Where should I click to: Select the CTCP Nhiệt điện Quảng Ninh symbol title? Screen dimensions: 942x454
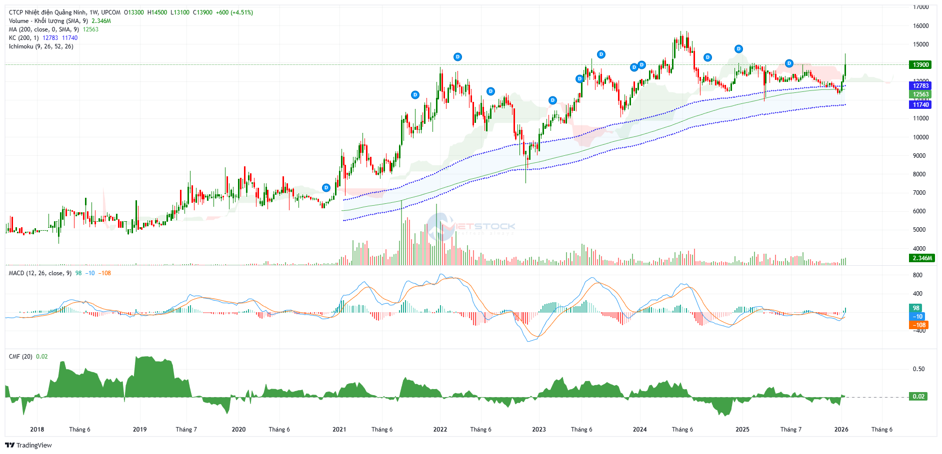pyautogui.click(x=64, y=12)
